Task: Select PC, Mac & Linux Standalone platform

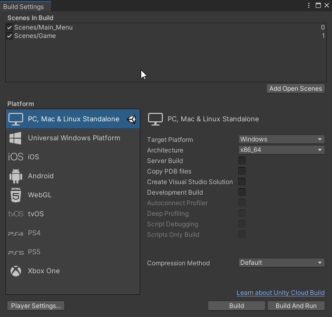Action: 73,119
